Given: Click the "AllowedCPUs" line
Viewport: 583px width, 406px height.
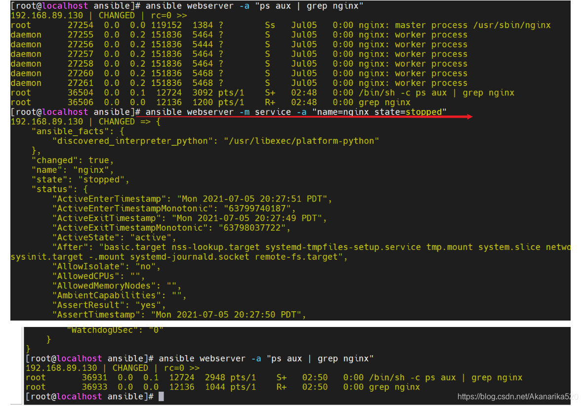Looking at the screenshot, I should pyautogui.click(x=98, y=277).
